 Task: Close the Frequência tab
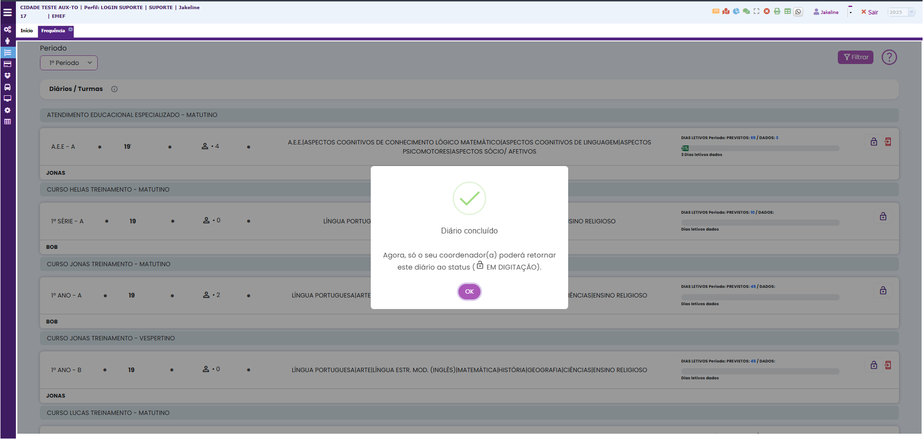(x=71, y=29)
